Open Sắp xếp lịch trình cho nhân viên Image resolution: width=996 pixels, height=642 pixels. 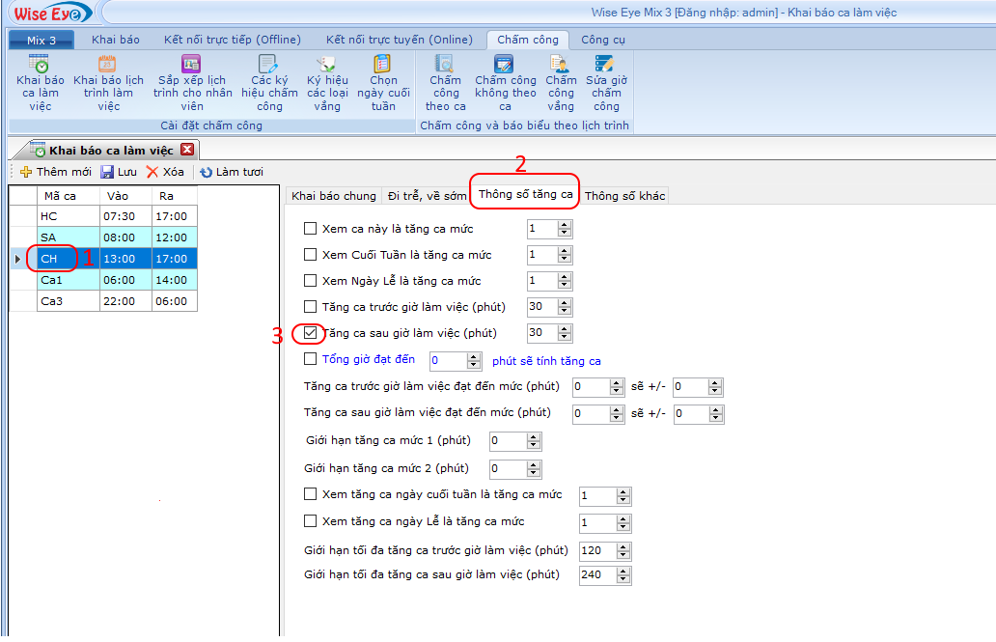click(192, 66)
